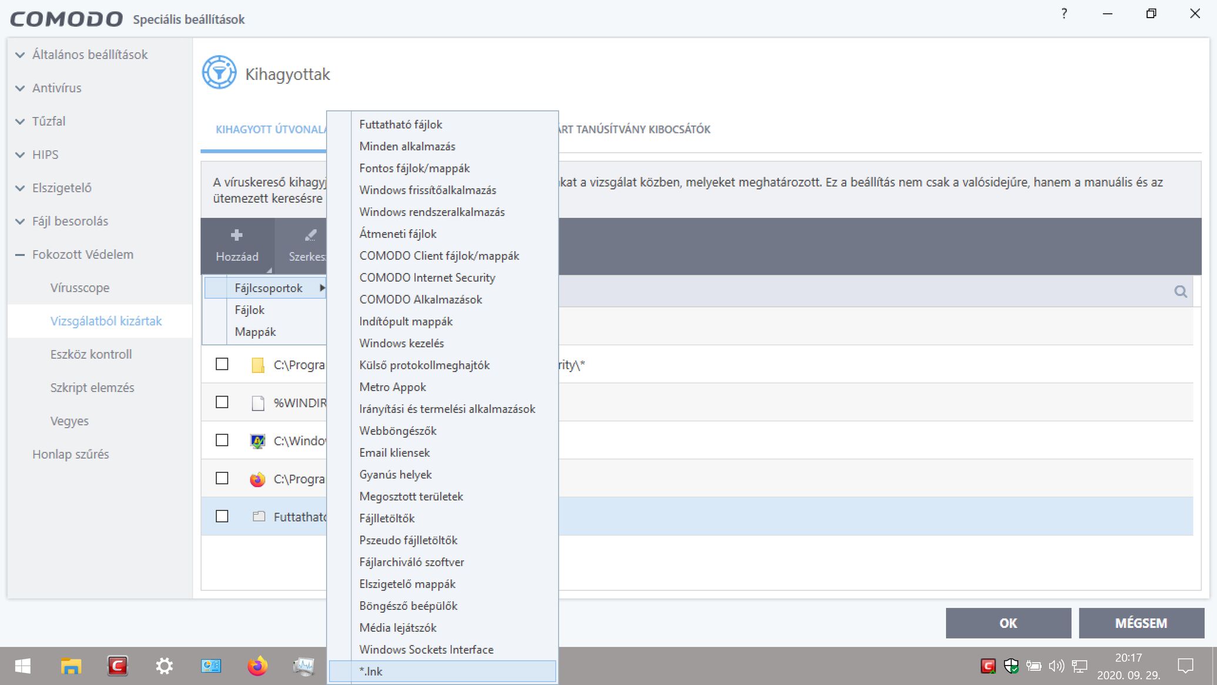Switch to Tanúsítvány kibocsátók tab

[634, 129]
